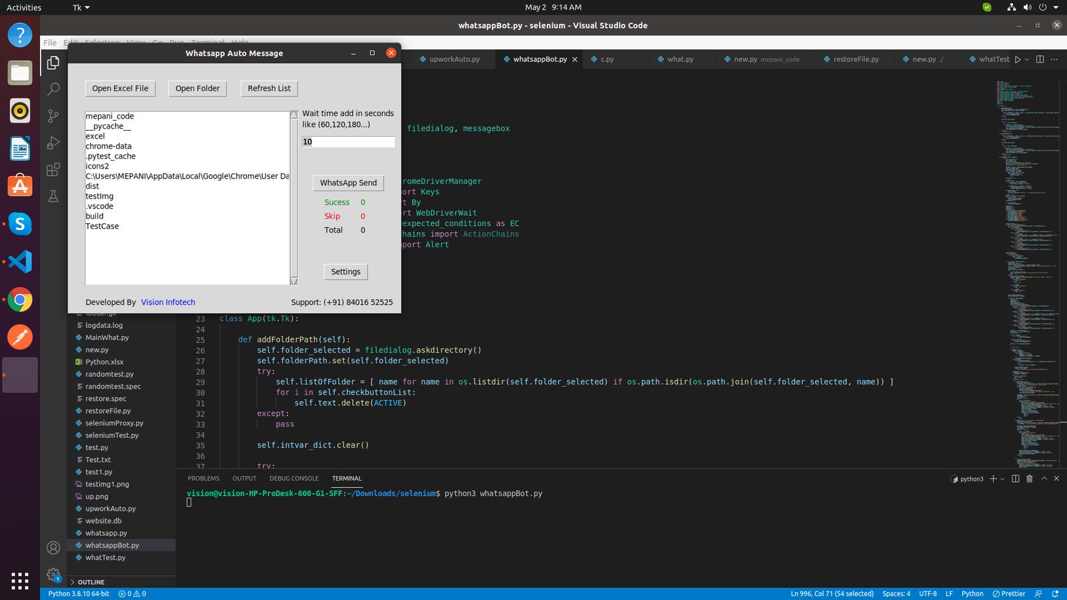Open notifications bell in status bar
Viewport: 1067px width, 600px height.
(1055, 593)
